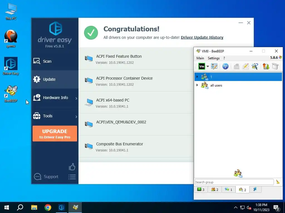Open the notification center with 2 alerts
This screenshot has height=213, width=285.
[276, 208]
